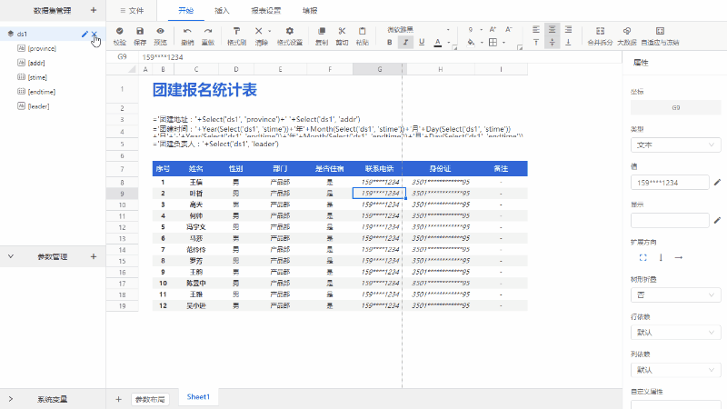727x409 pixels.
Task: Switch to the 插入 tab
Action: coord(222,10)
